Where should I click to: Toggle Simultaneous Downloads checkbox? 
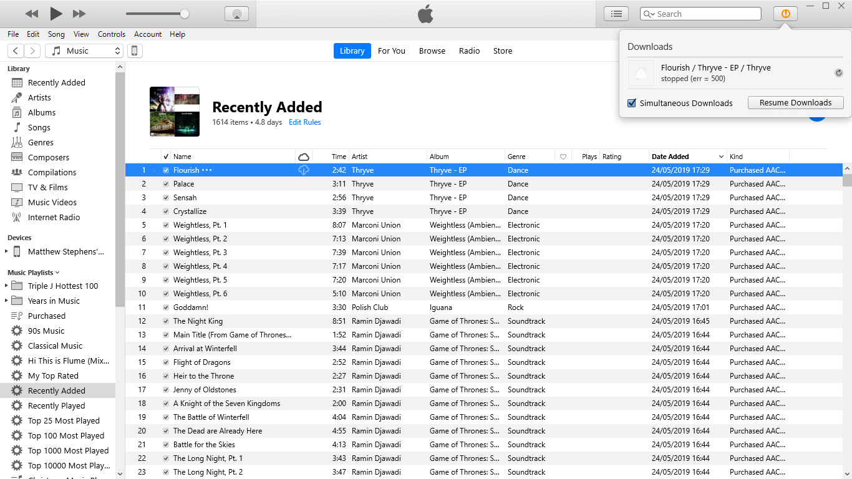click(x=632, y=103)
